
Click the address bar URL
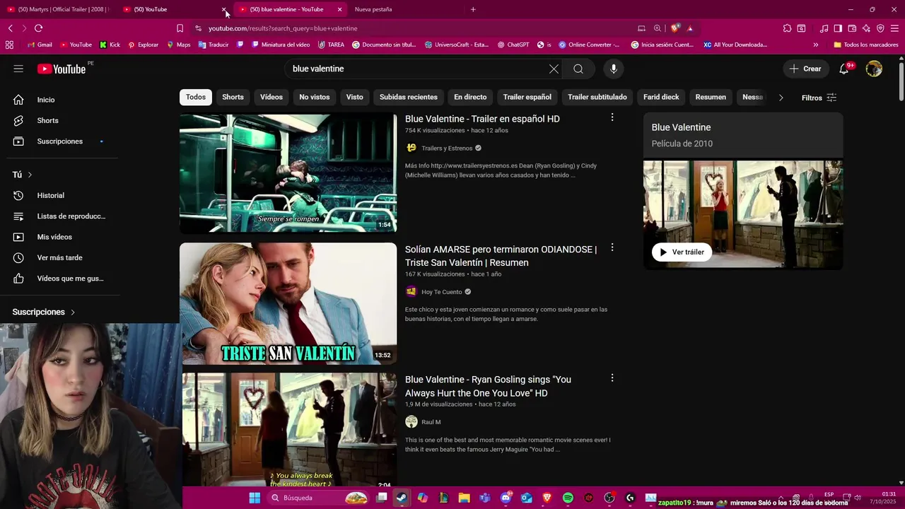[283, 28]
